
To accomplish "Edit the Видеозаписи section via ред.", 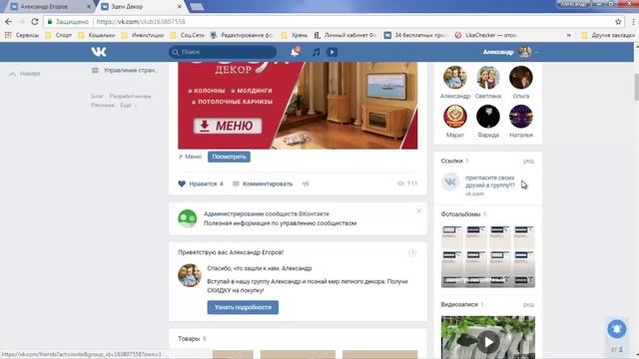I will 528,304.
